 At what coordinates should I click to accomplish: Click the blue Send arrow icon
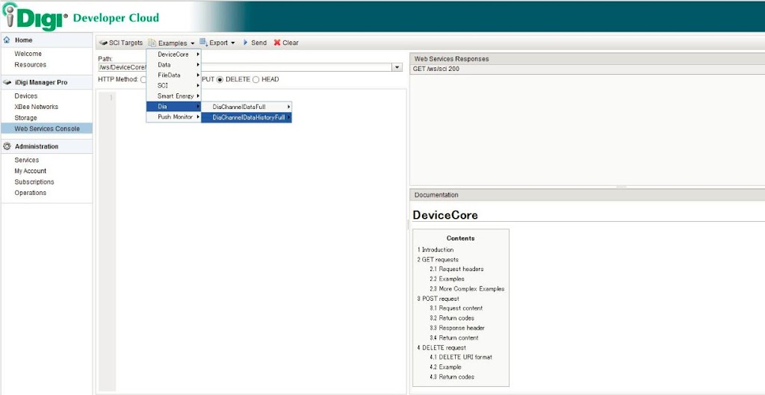coord(245,43)
